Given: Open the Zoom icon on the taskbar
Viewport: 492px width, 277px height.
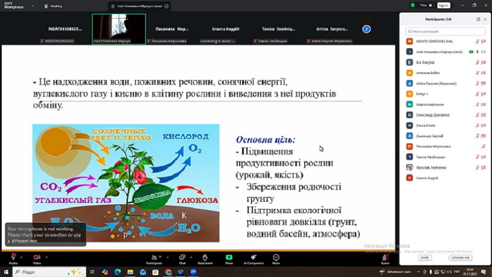Looking at the screenshot, I should pos(193,272).
